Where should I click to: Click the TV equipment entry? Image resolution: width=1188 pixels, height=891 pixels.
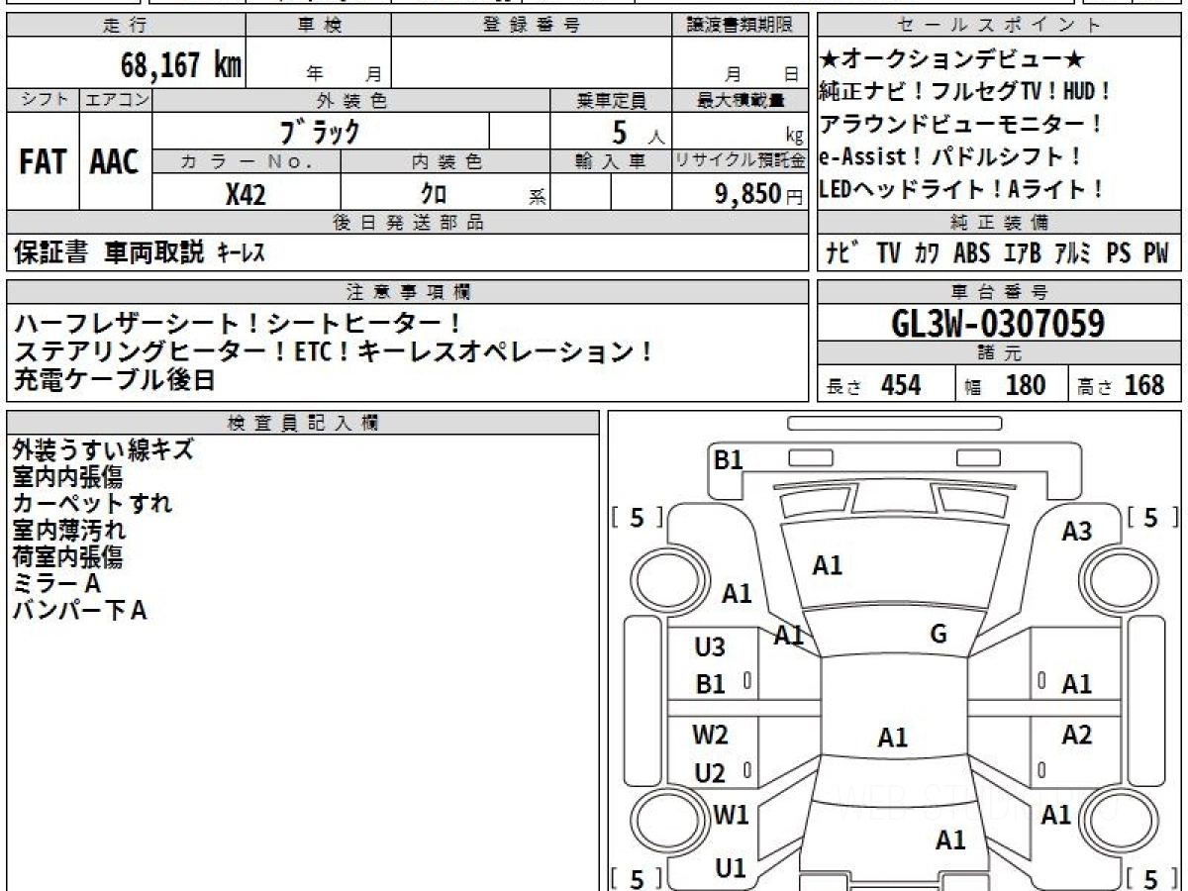click(x=889, y=253)
